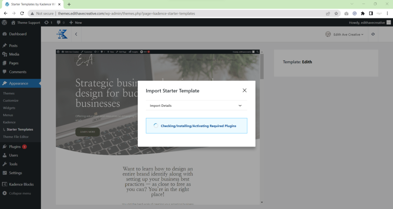Image resolution: width=393 pixels, height=209 pixels.
Task: Bookmark this page with the star icon
Action: pos(336,13)
